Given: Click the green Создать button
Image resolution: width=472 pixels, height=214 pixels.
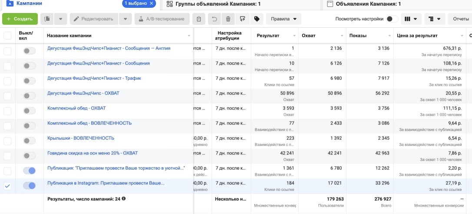Looking at the screenshot, I should 20,19.
